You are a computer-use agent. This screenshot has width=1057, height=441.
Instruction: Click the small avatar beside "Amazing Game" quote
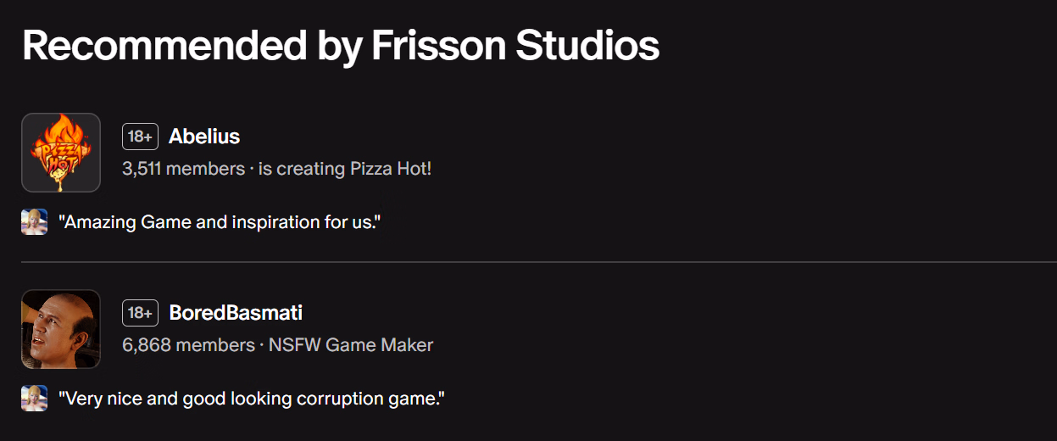(34, 222)
